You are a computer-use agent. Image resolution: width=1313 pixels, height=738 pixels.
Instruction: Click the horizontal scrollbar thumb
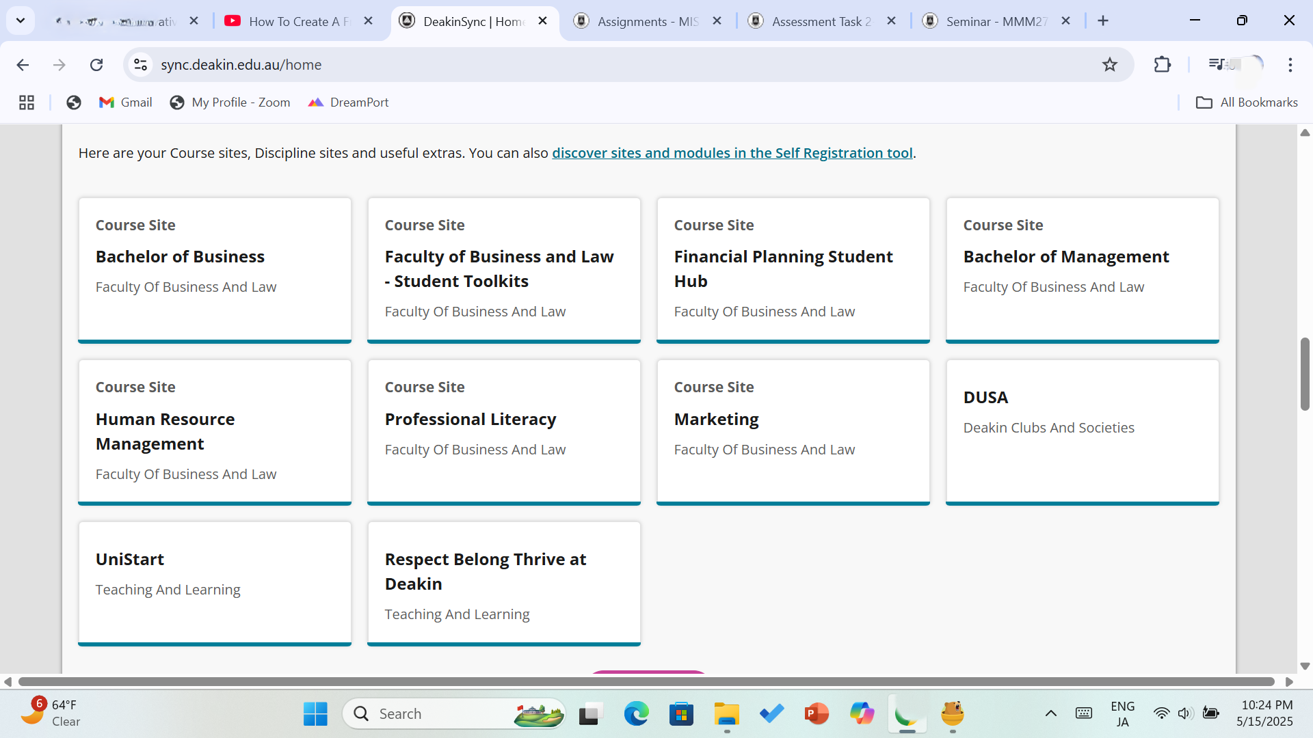[x=646, y=682]
